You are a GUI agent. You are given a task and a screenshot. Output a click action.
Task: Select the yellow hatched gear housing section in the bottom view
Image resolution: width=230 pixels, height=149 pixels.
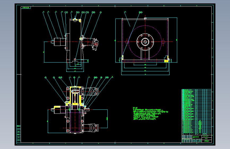pyautogui.click(x=75, y=96)
